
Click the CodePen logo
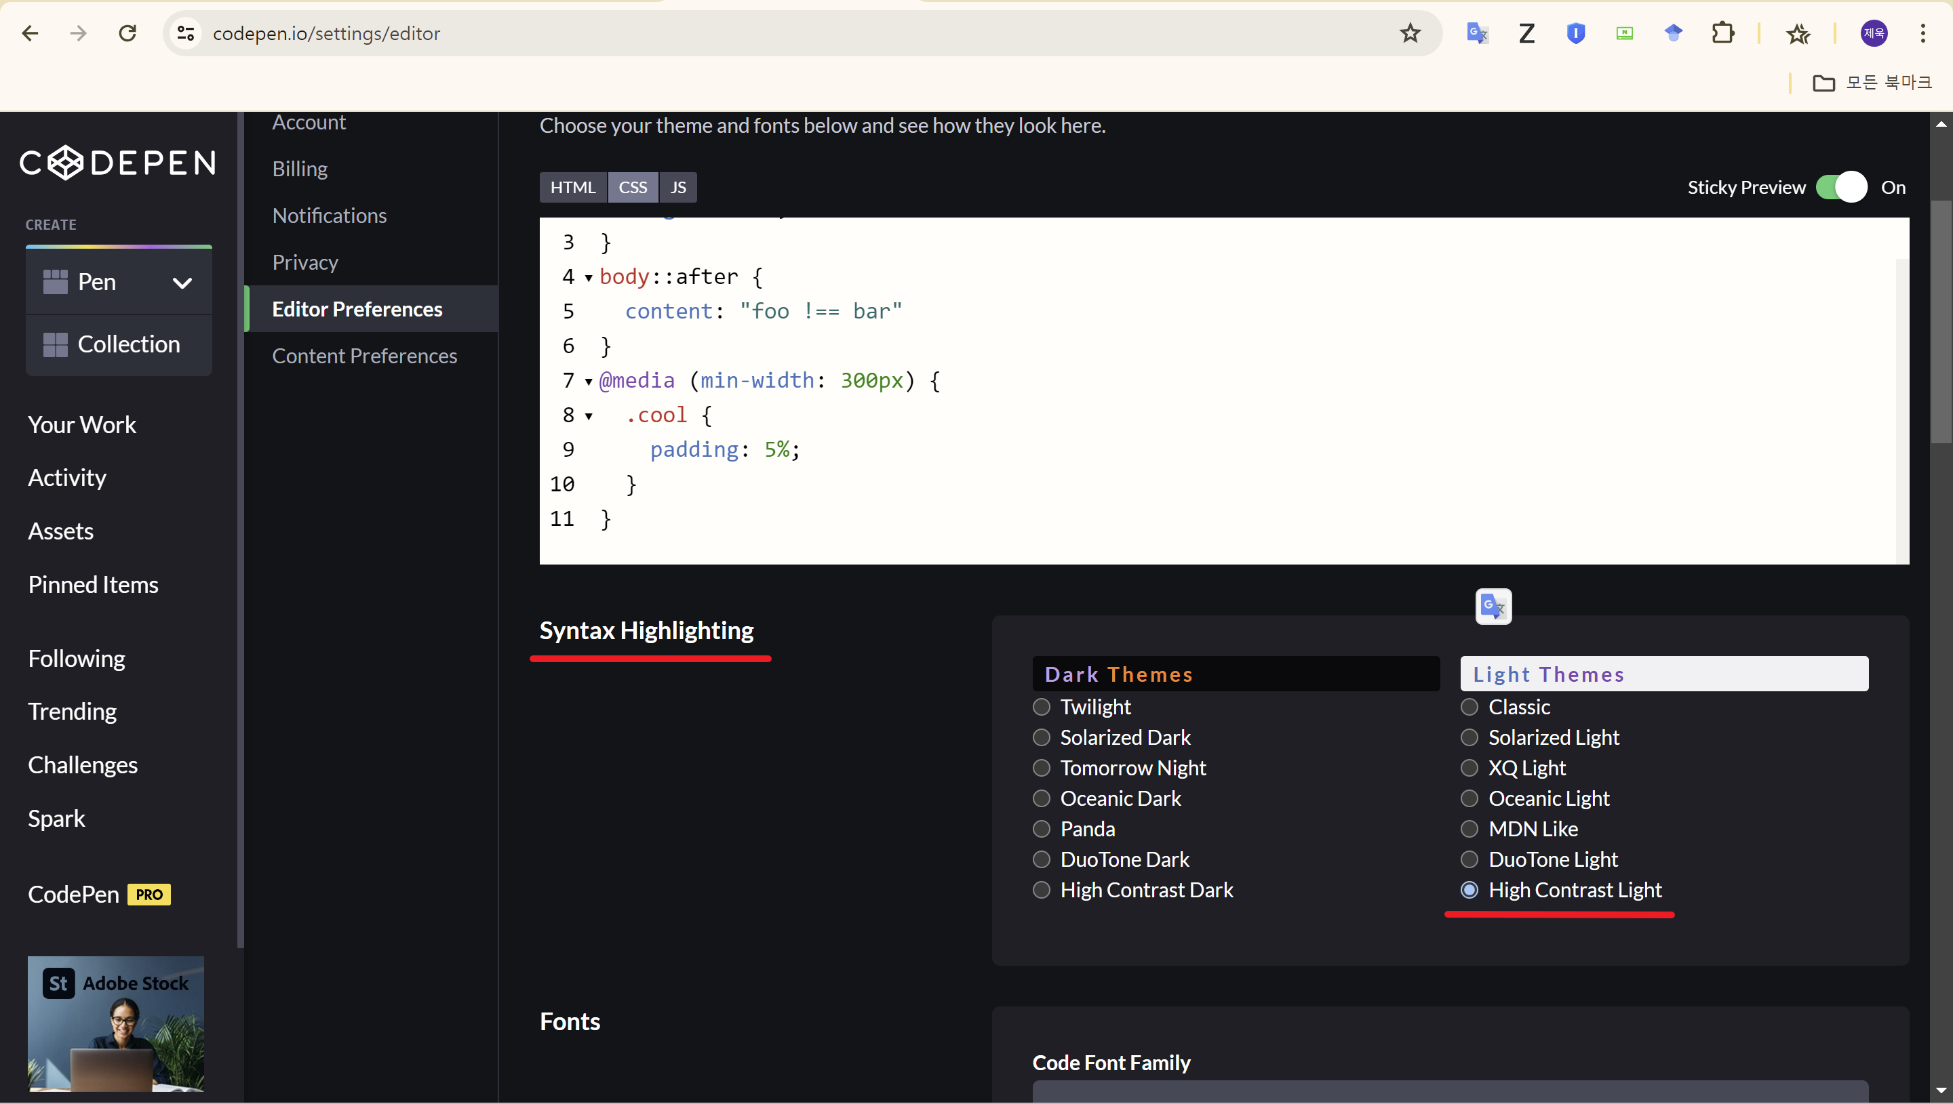(117, 162)
